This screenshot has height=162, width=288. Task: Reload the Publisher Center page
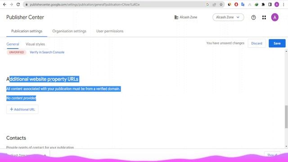[18, 4]
